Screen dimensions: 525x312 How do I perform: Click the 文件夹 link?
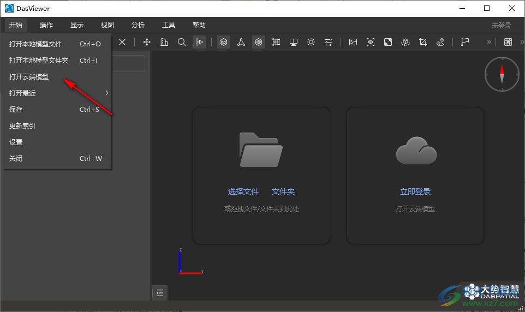tap(283, 191)
